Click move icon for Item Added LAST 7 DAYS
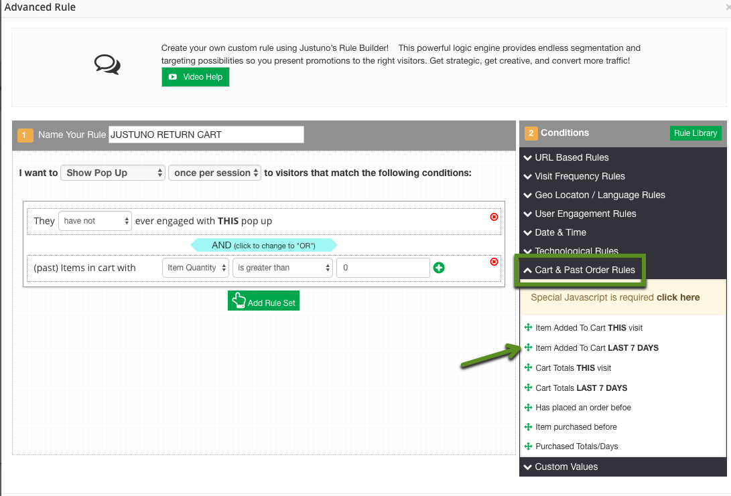 pos(528,348)
